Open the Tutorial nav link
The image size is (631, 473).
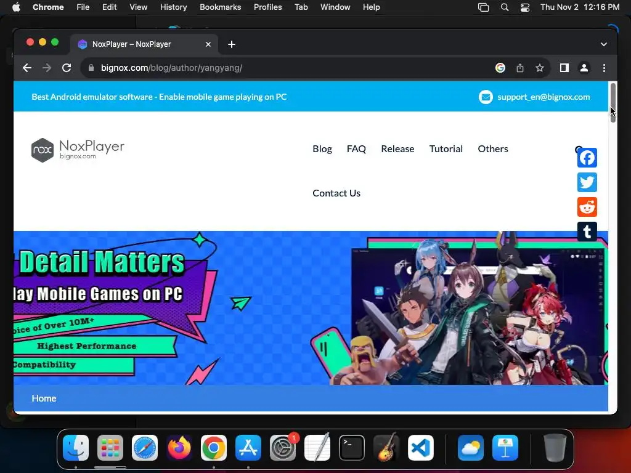click(x=446, y=149)
